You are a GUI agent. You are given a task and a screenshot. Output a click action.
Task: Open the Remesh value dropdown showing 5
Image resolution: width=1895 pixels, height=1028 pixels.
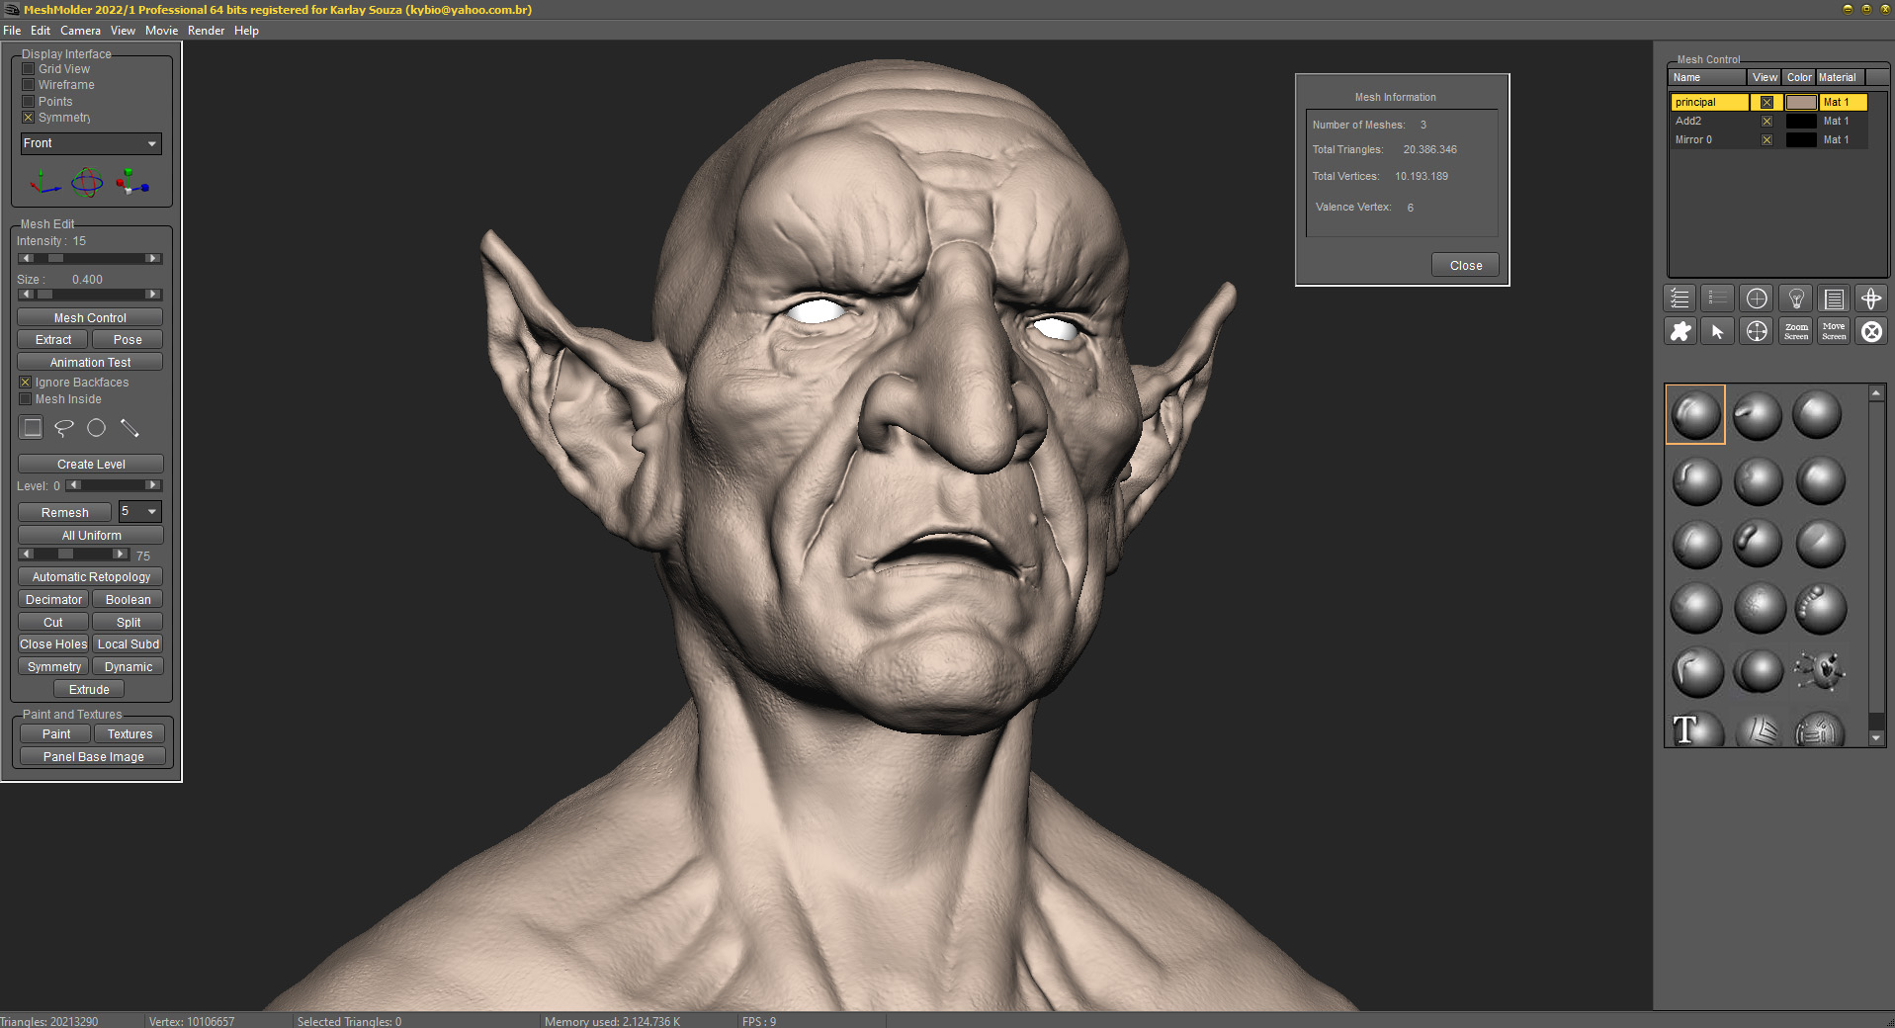[139, 511]
